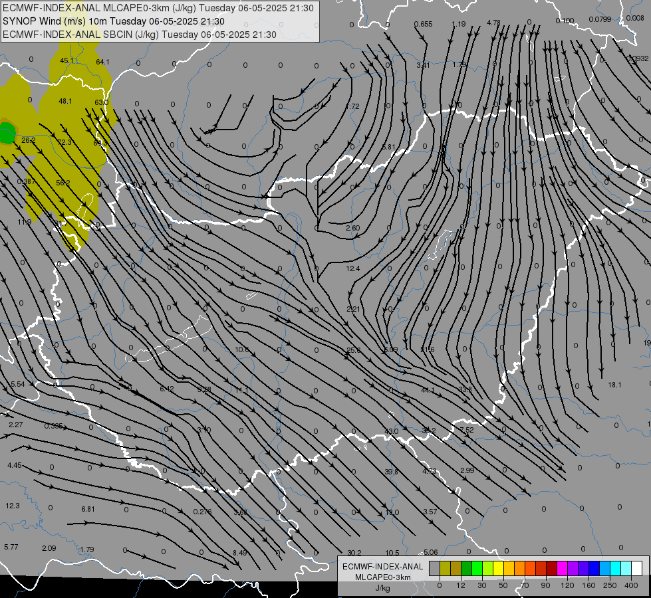Screen dimensions: 651x598
Task: Click the map value '64.1'
Action: pyautogui.click(x=102, y=62)
